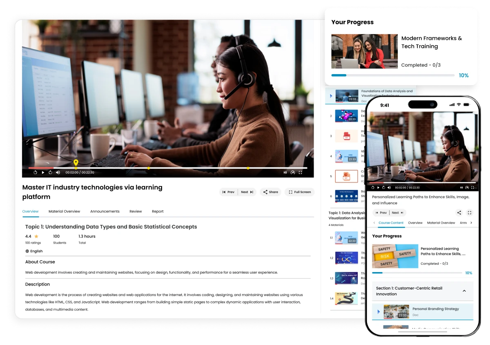The image size is (490, 345).
Task: Click the forward skip icon in desktop player
Action: click(x=50, y=172)
